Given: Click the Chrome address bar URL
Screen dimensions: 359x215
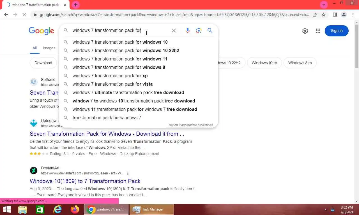Looking at the screenshot, I should click(174, 15).
